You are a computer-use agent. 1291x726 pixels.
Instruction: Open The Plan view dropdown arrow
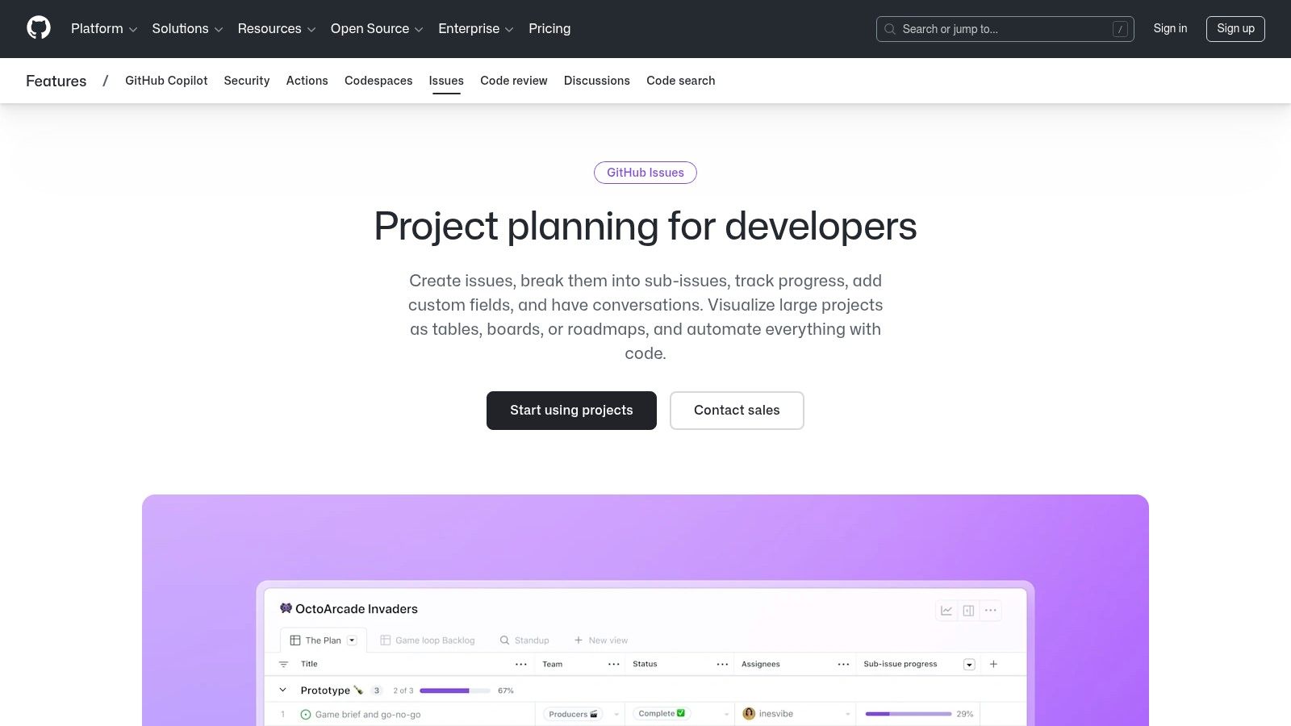tap(352, 640)
